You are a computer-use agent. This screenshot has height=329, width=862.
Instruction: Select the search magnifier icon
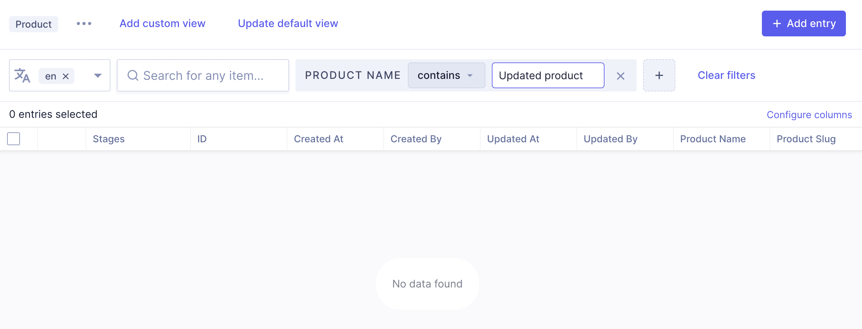(x=133, y=75)
